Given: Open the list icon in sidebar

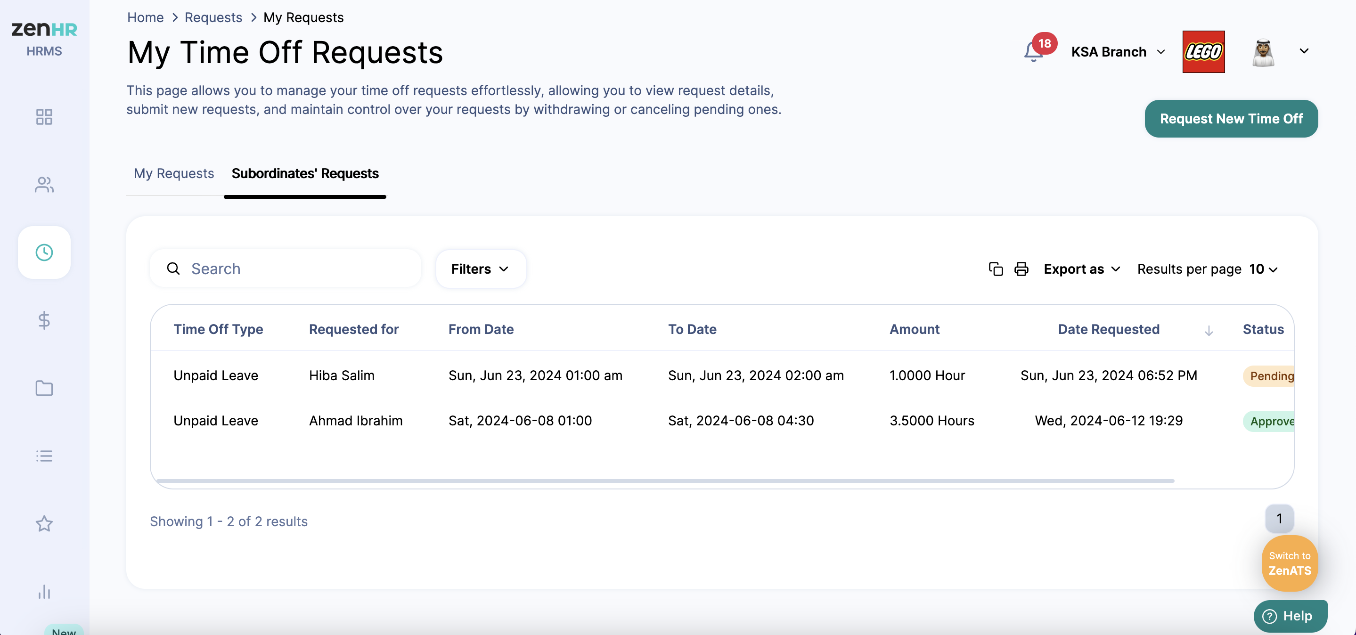Looking at the screenshot, I should (x=44, y=456).
